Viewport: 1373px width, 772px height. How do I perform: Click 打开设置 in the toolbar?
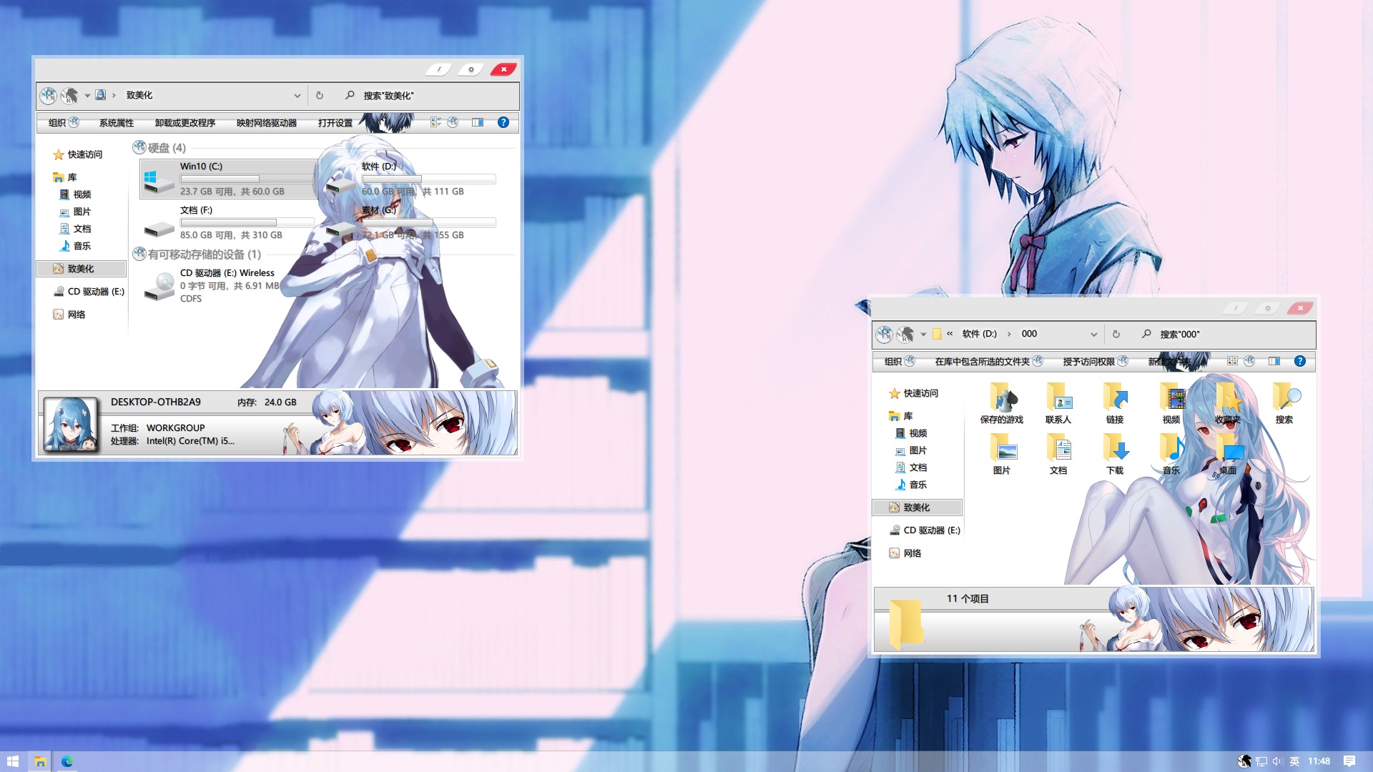tap(335, 123)
